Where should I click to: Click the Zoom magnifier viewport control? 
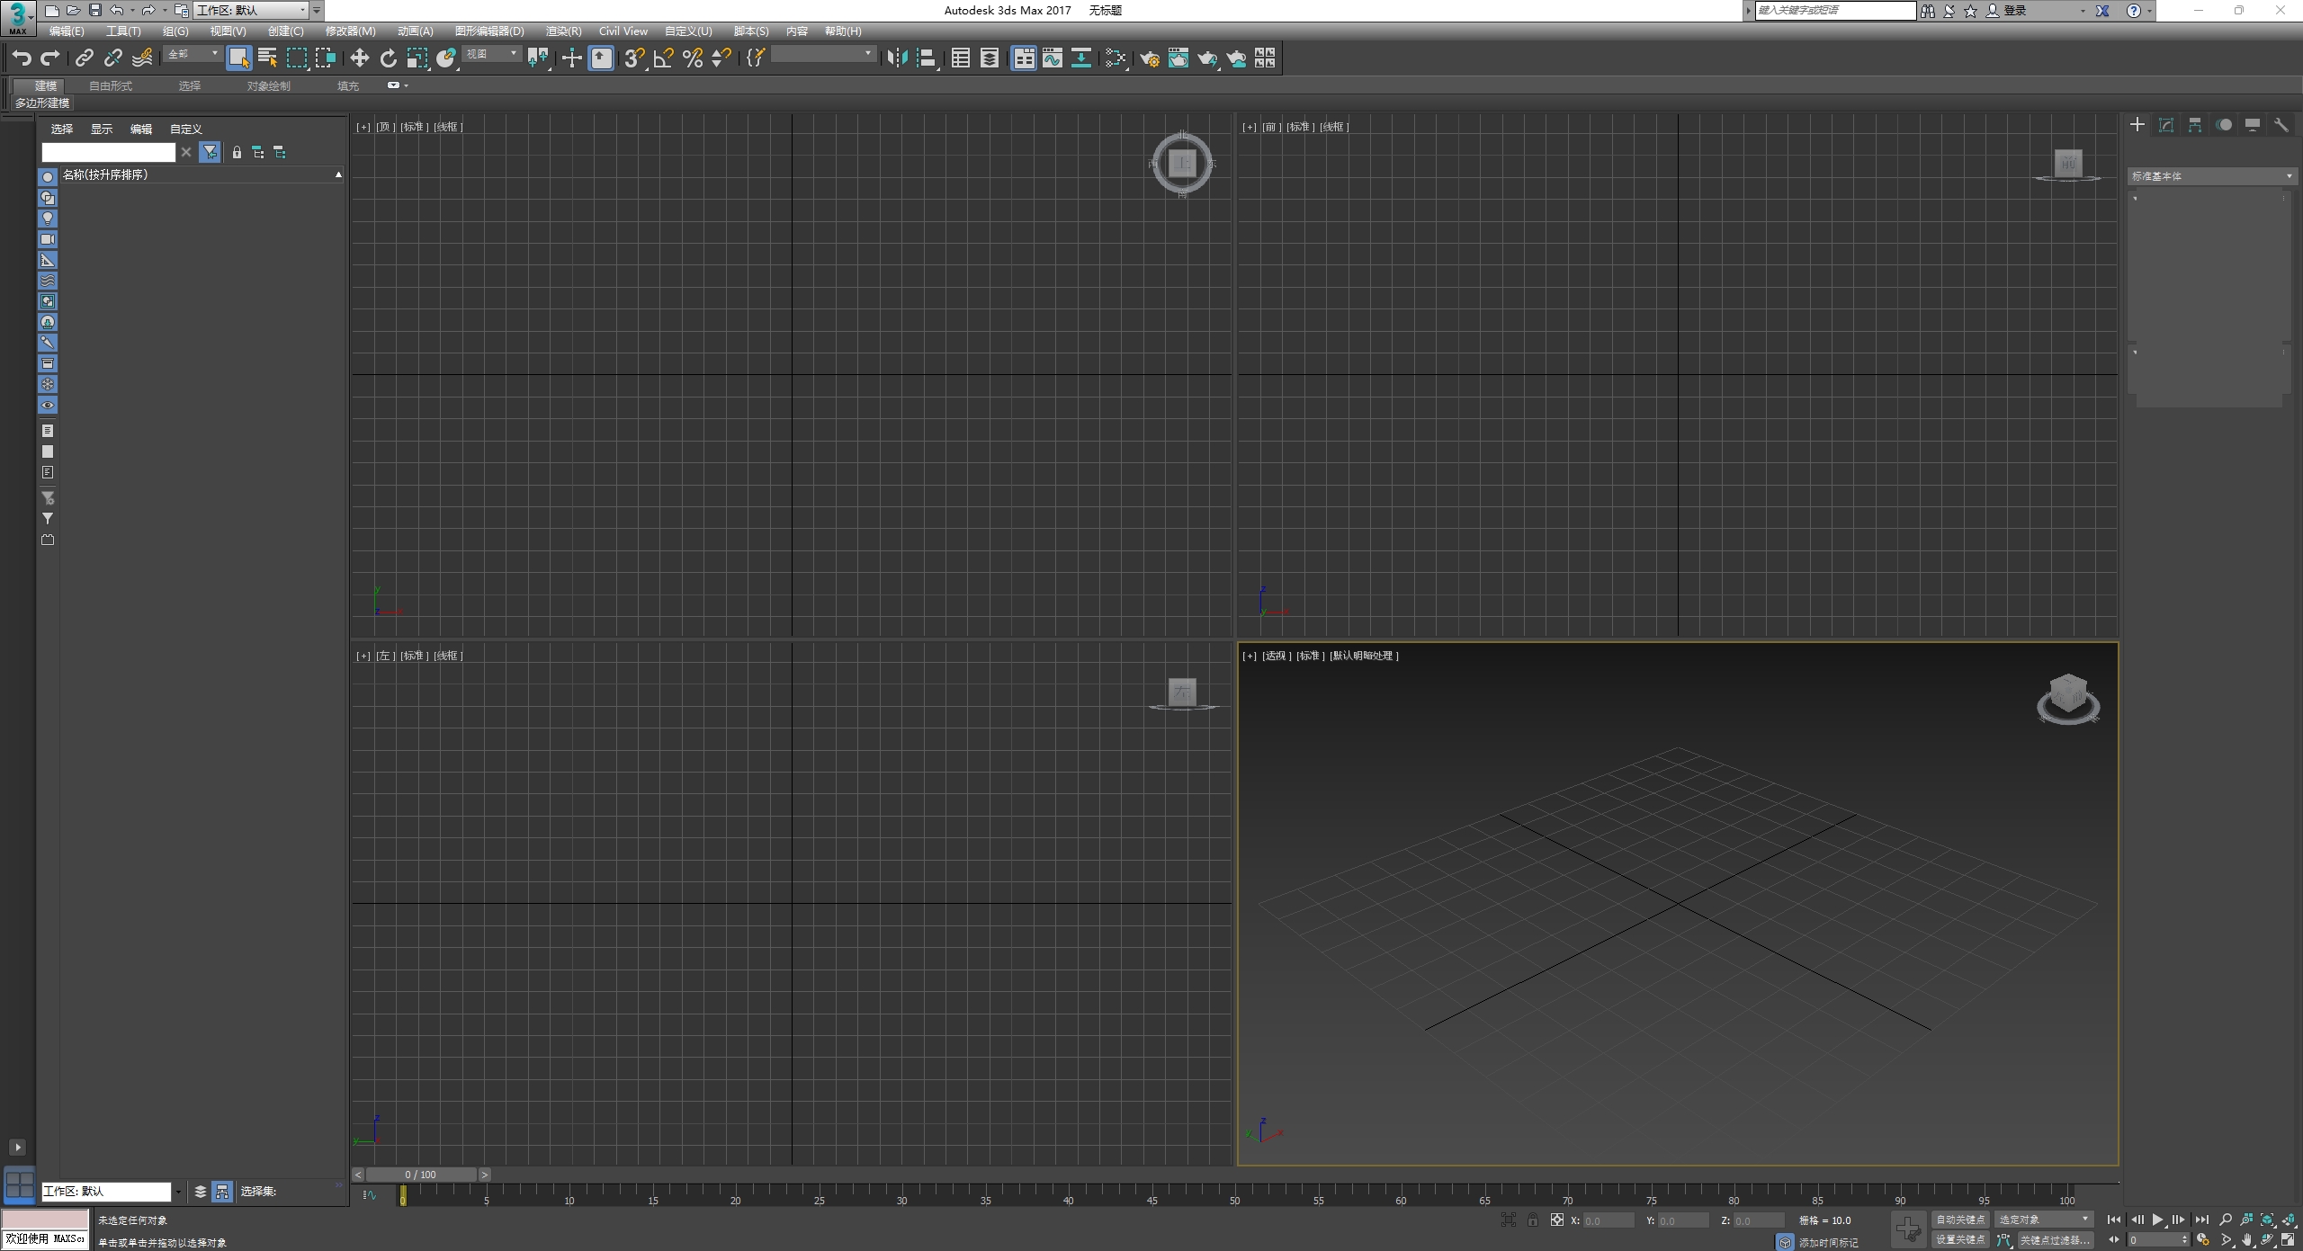coord(2225,1220)
